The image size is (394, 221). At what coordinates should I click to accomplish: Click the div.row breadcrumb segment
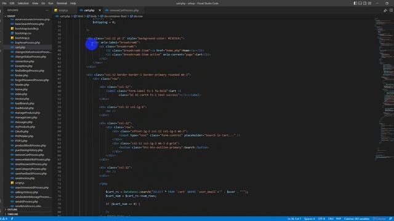tap(136, 17)
